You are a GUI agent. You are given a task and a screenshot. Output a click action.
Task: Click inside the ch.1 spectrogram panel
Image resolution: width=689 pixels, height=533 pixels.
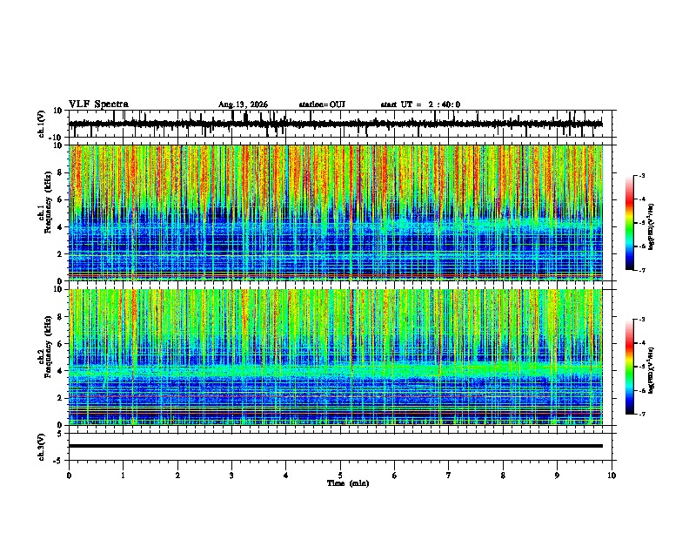click(336, 213)
